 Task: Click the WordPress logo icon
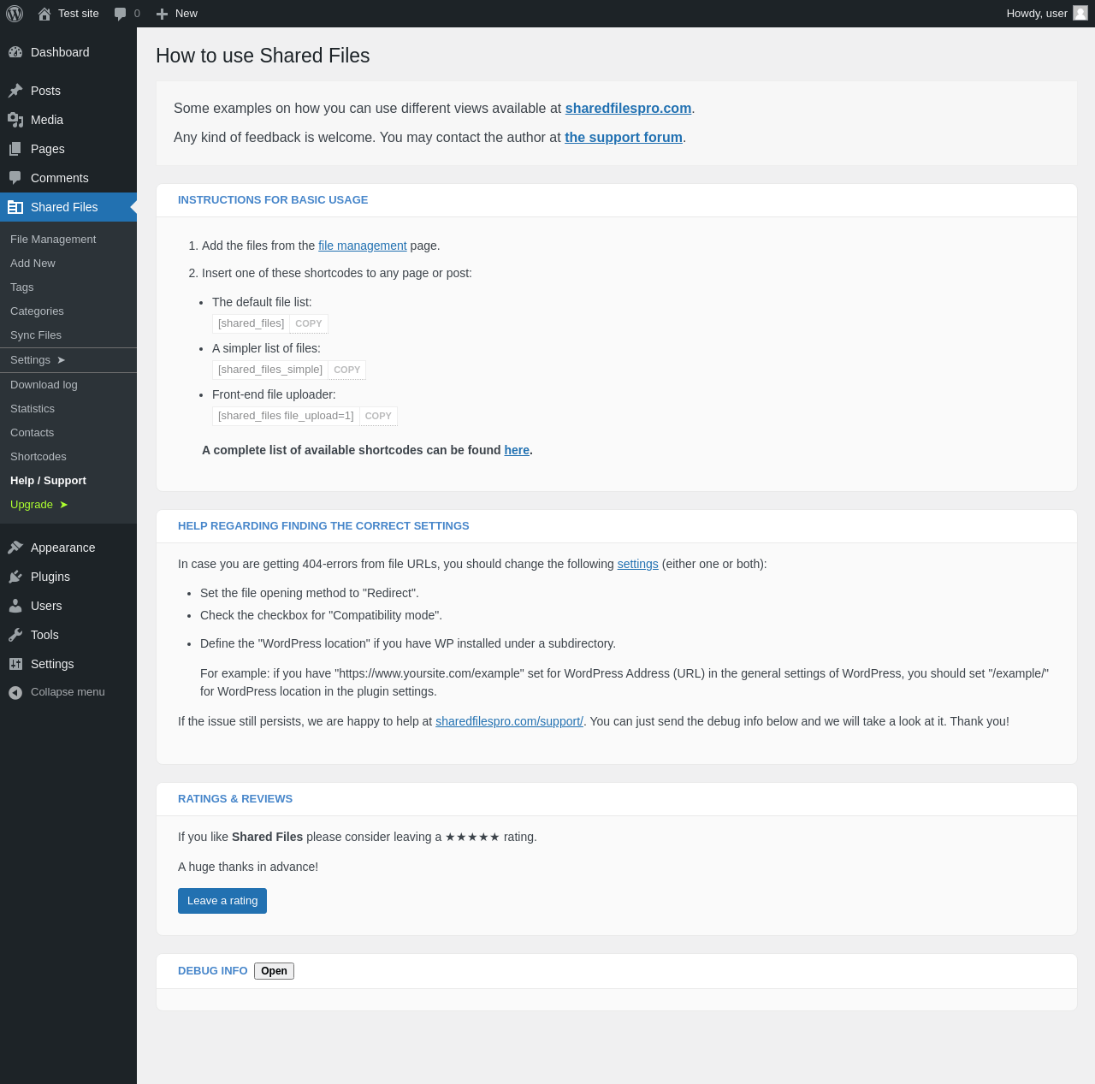[x=15, y=14]
